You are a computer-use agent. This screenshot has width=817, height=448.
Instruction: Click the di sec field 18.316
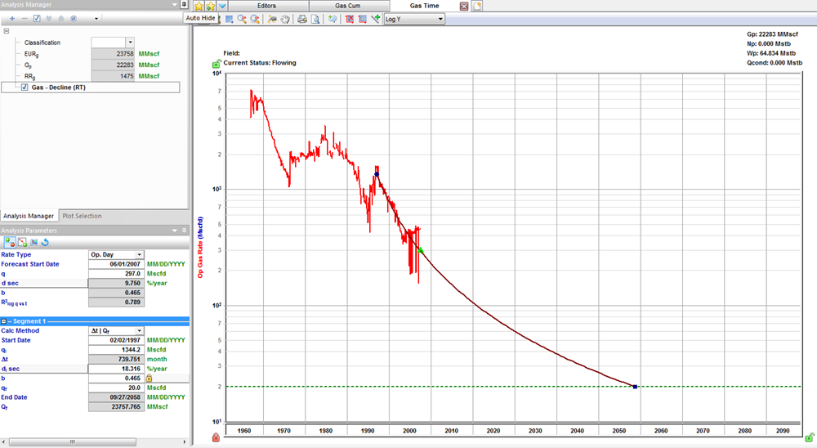(x=116, y=369)
